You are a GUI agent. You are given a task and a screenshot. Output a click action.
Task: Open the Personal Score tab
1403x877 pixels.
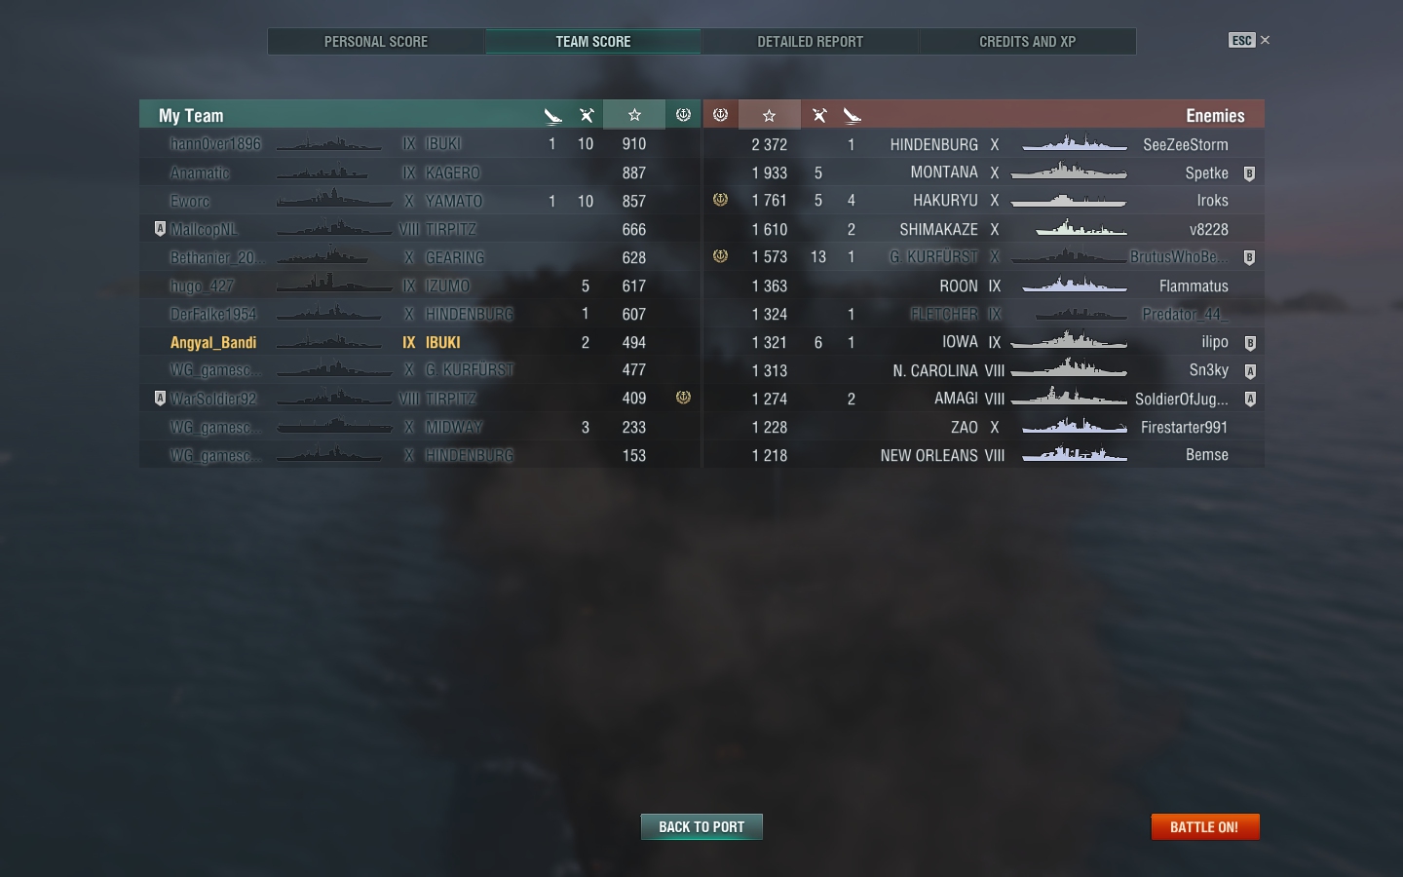click(x=376, y=41)
